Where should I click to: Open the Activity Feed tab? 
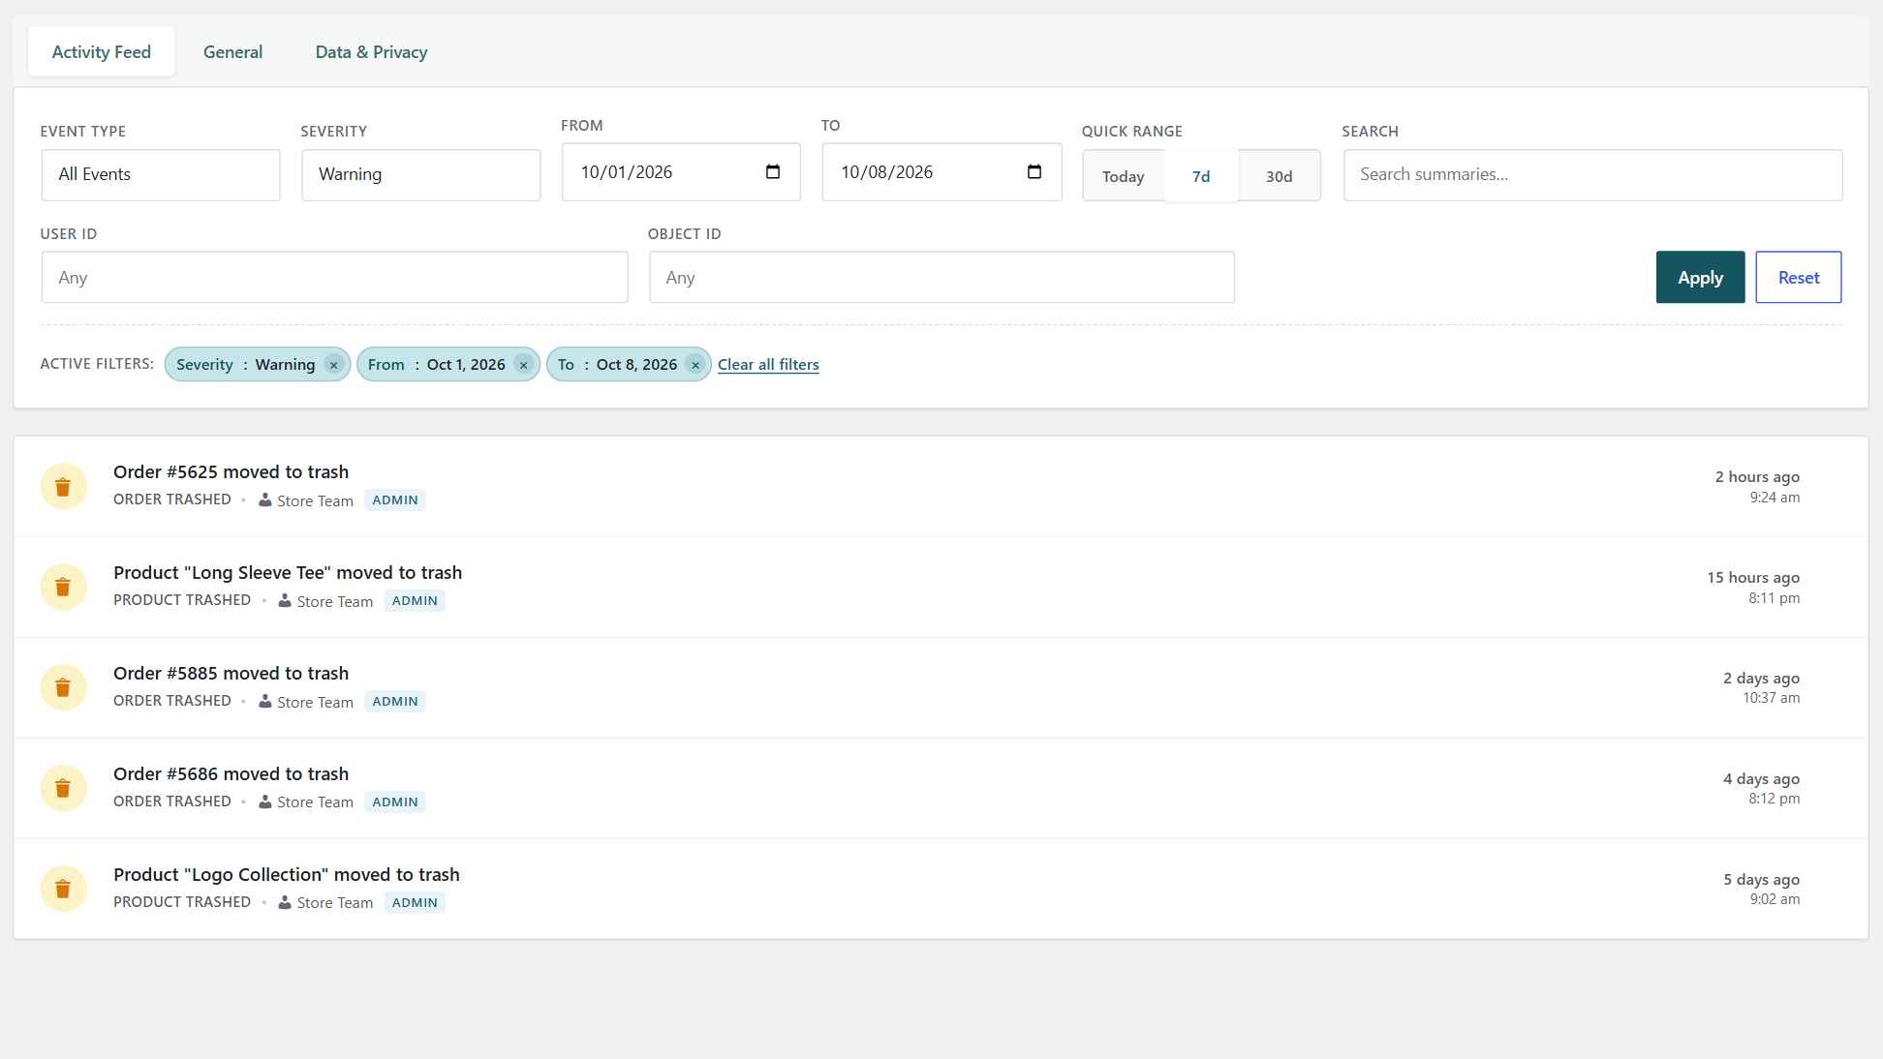pos(102,52)
